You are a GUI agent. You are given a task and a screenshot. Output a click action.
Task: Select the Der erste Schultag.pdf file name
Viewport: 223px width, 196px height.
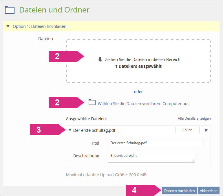(x=94, y=130)
